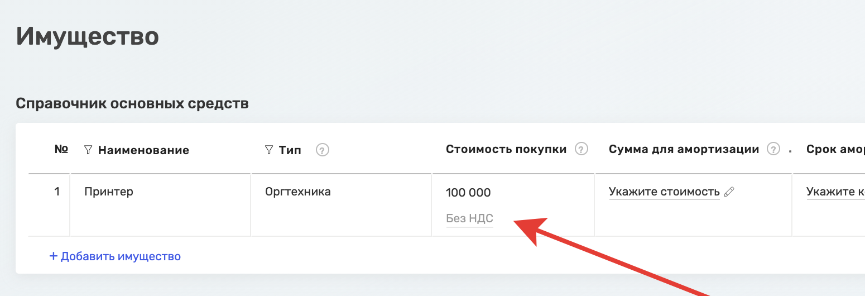The width and height of the screenshot is (865, 296).
Task: Select the Принтер name cell
Action: [161, 205]
